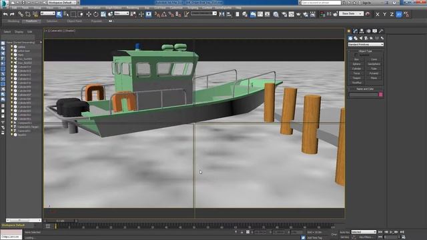The image size is (427, 240).
Task: Redo action using main toolbar arrow
Action: [12, 14]
